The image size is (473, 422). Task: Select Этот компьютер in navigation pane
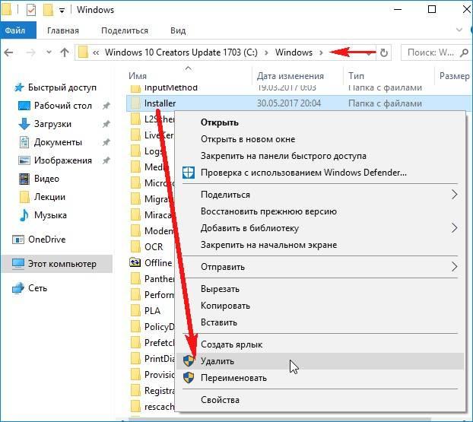[x=57, y=264]
